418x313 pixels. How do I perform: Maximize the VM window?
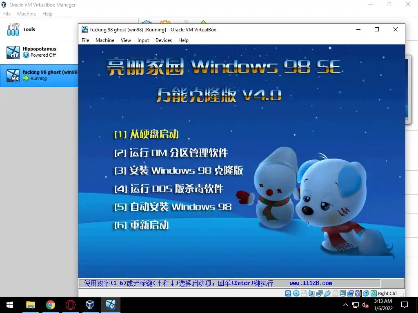coord(377,29)
